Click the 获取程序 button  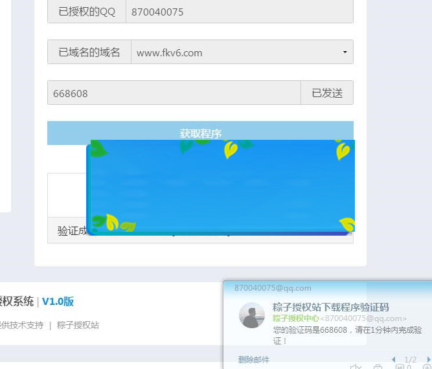coord(200,133)
